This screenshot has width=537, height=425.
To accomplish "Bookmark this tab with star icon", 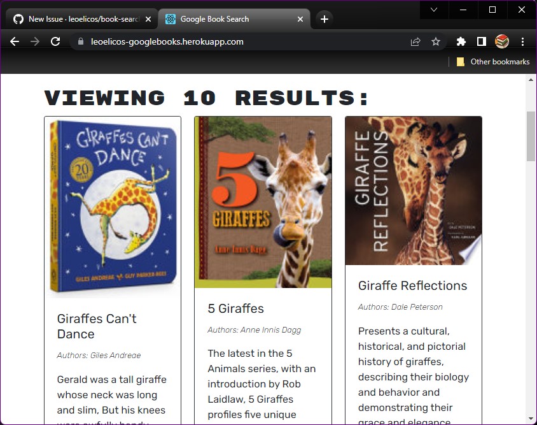I will (x=436, y=41).
